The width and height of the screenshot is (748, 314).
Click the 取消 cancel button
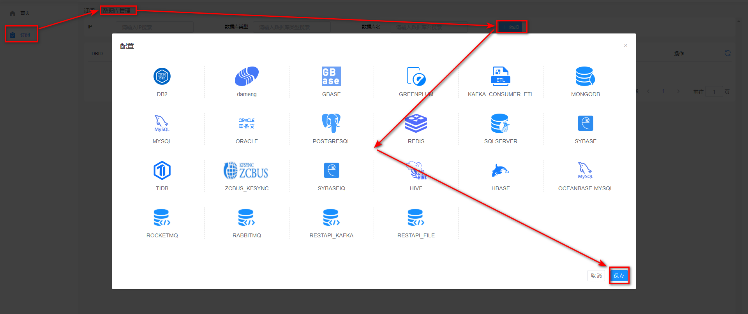pos(596,275)
